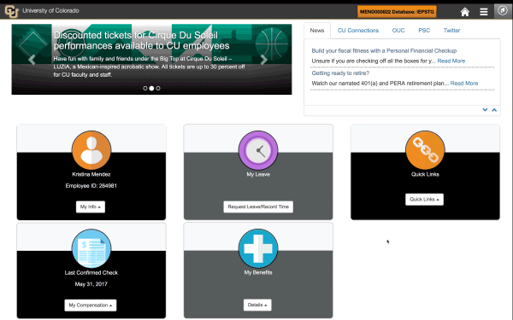513x320 pixels.
Task: Click the University of Colorado CU logo
Action: [x=11, y=11]
